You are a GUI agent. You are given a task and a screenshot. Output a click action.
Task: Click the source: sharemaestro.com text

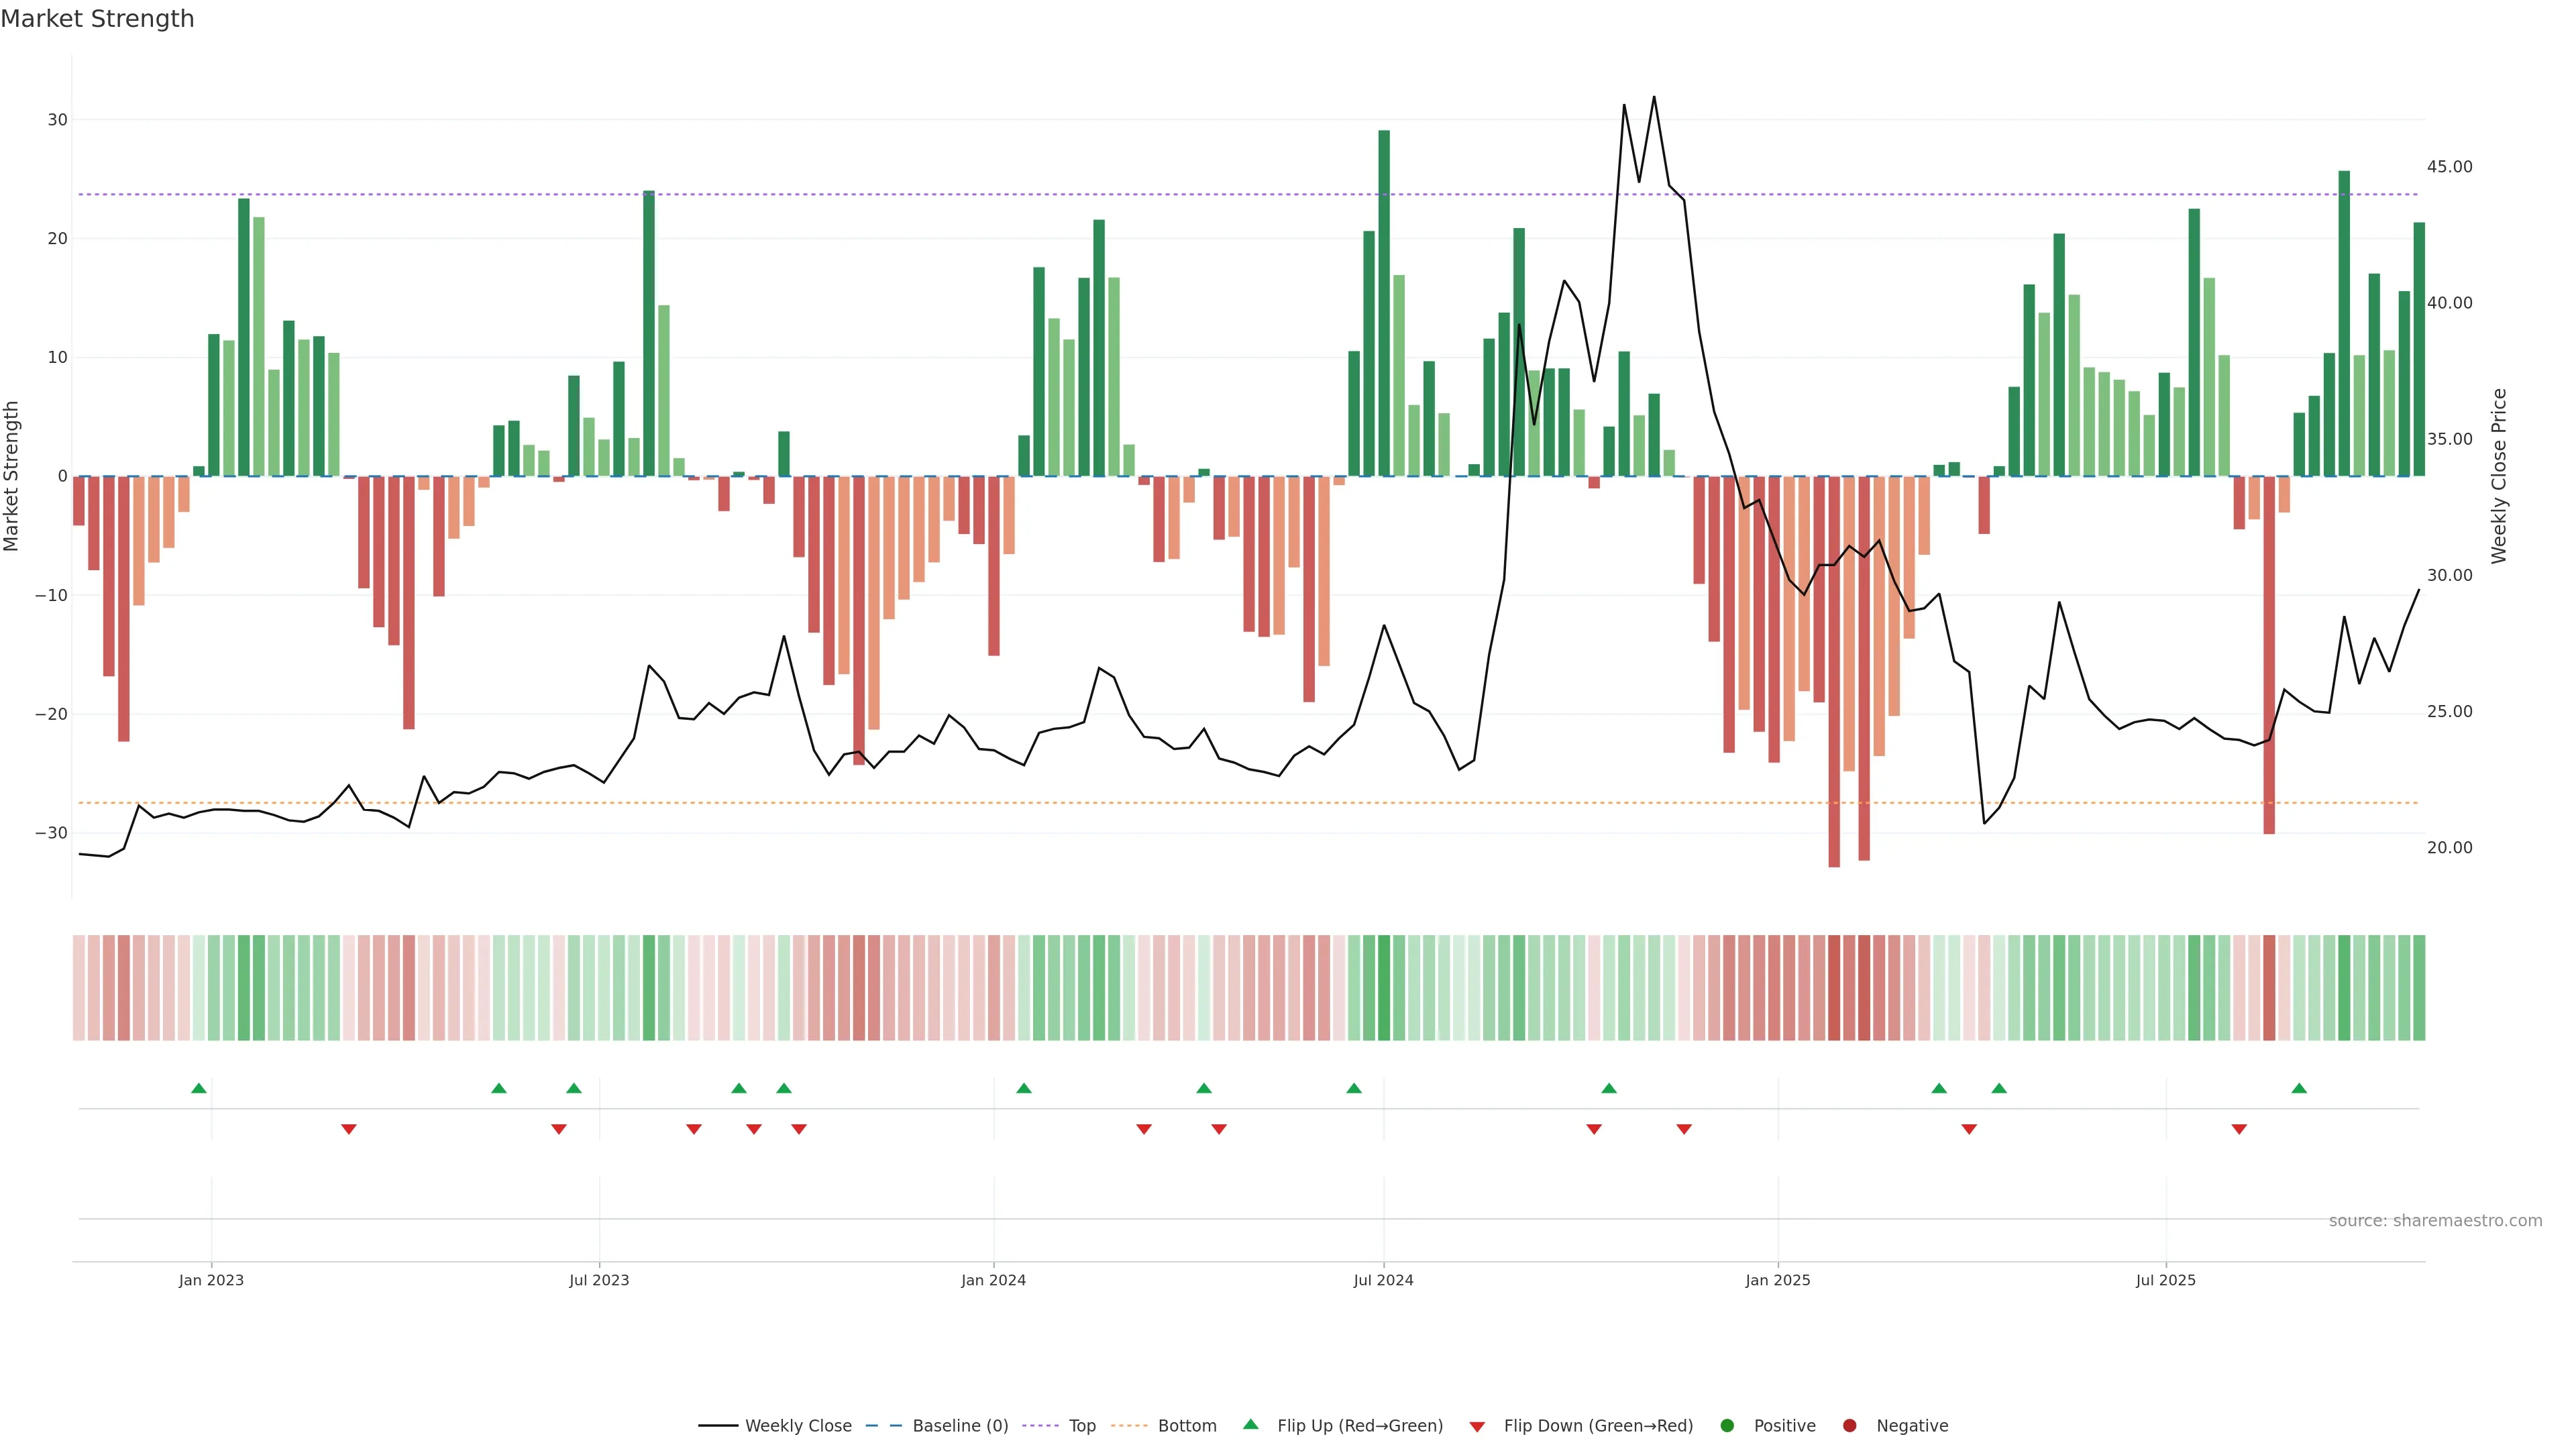click(x=2435, y=1221)
